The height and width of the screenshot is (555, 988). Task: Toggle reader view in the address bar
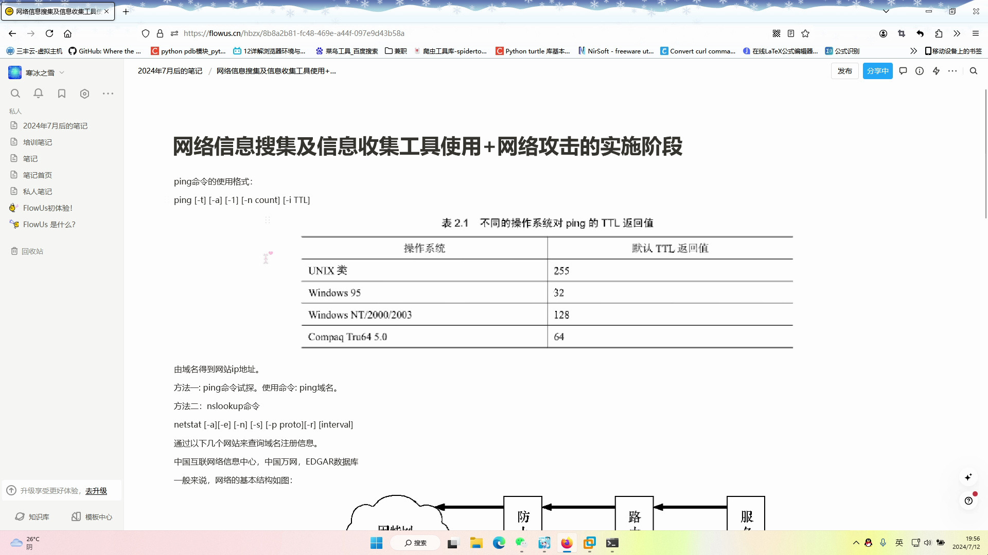(x=791, y=33)
